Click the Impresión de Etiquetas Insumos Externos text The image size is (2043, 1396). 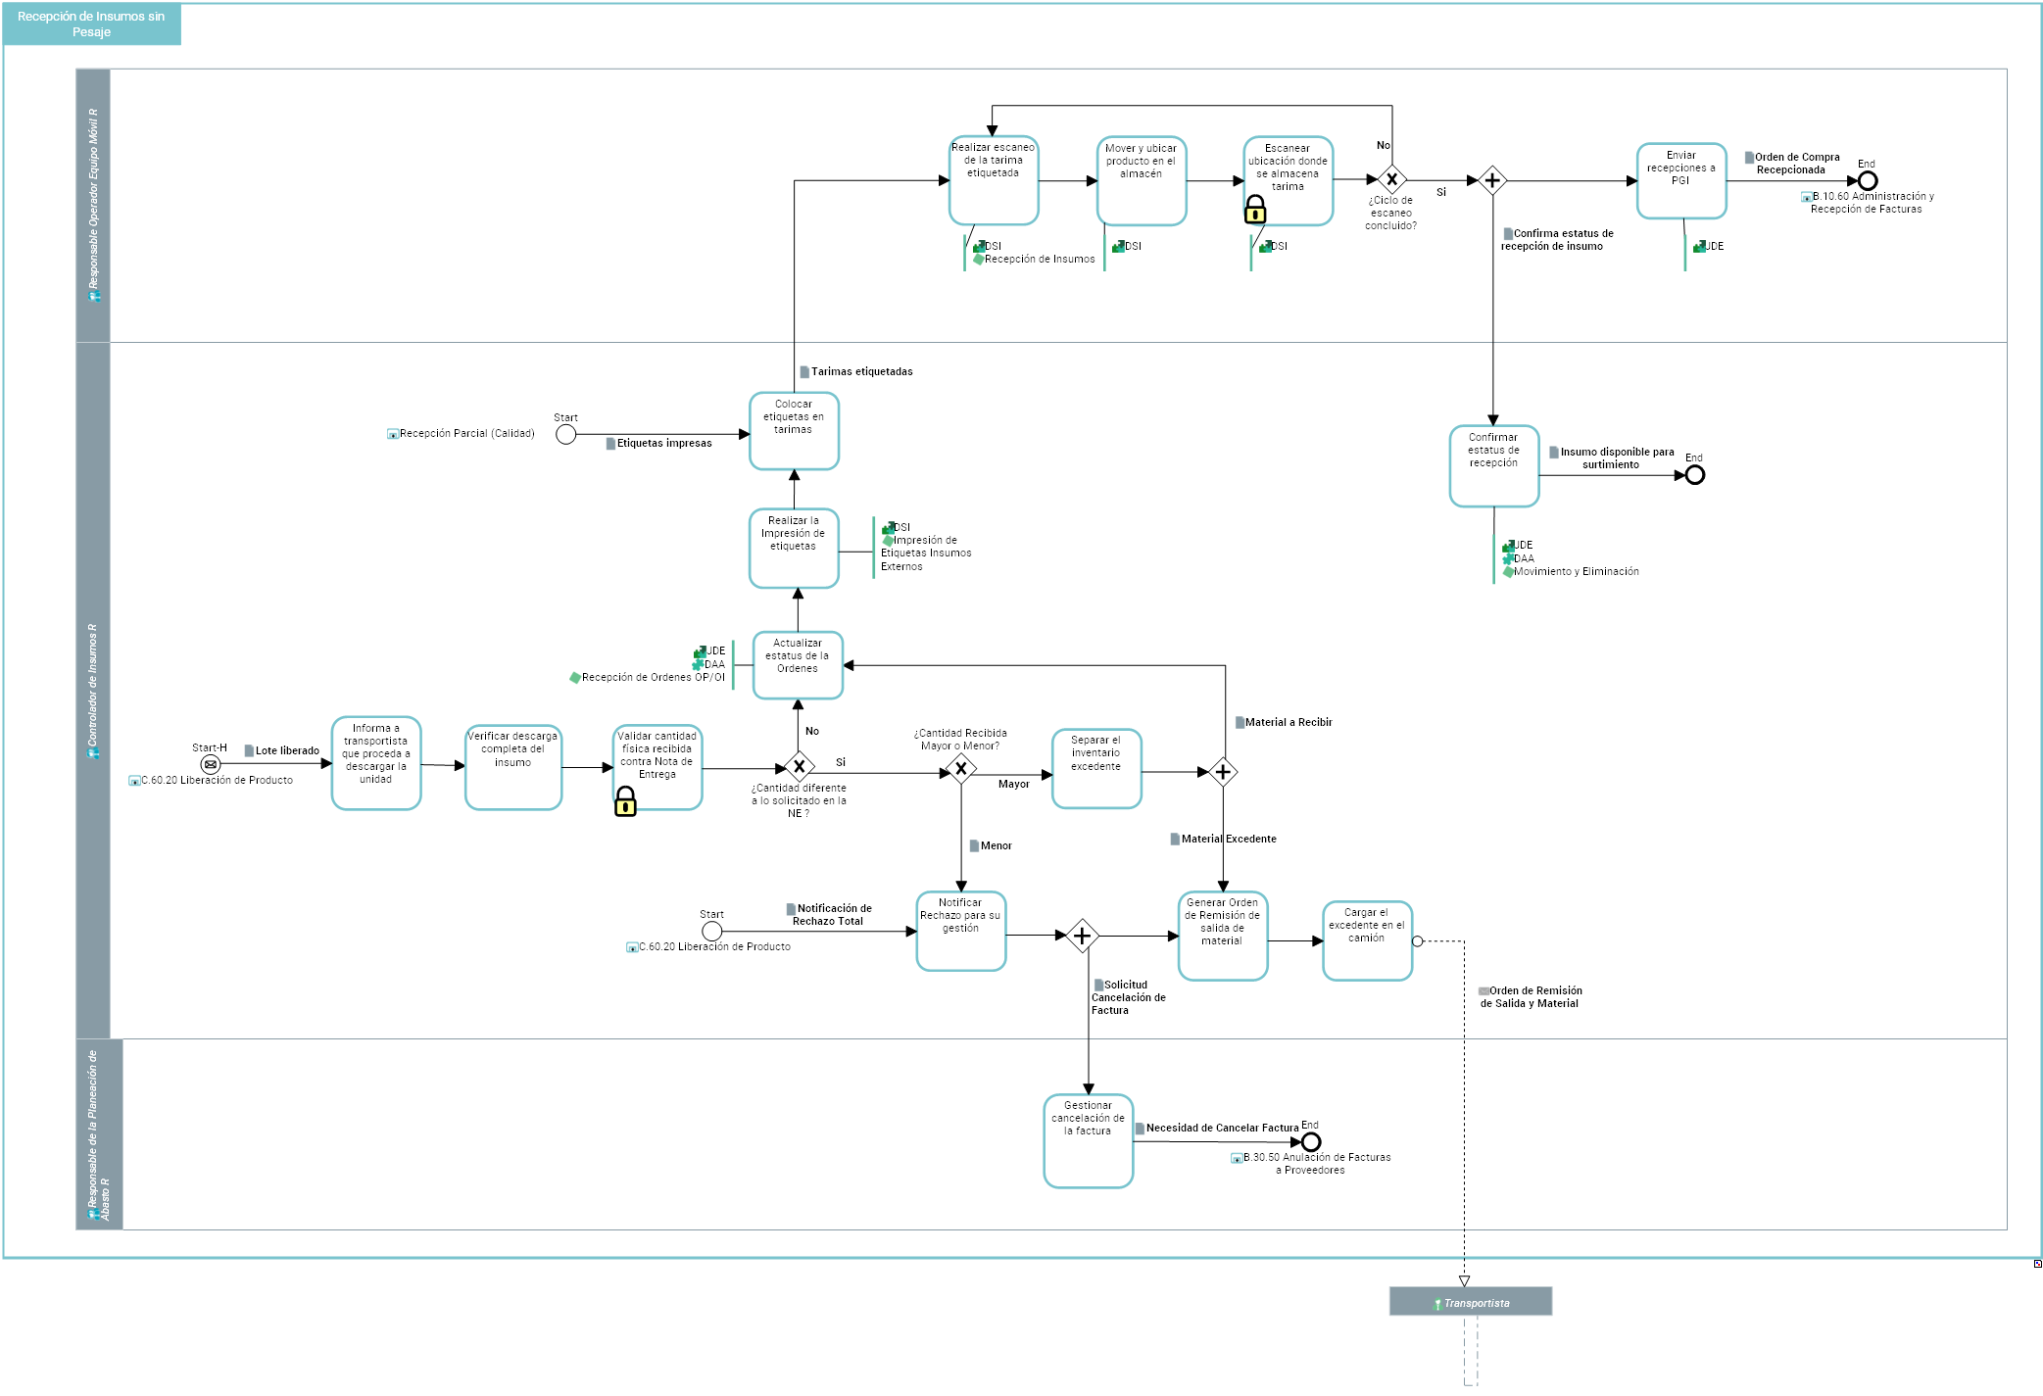pos(926,554)
